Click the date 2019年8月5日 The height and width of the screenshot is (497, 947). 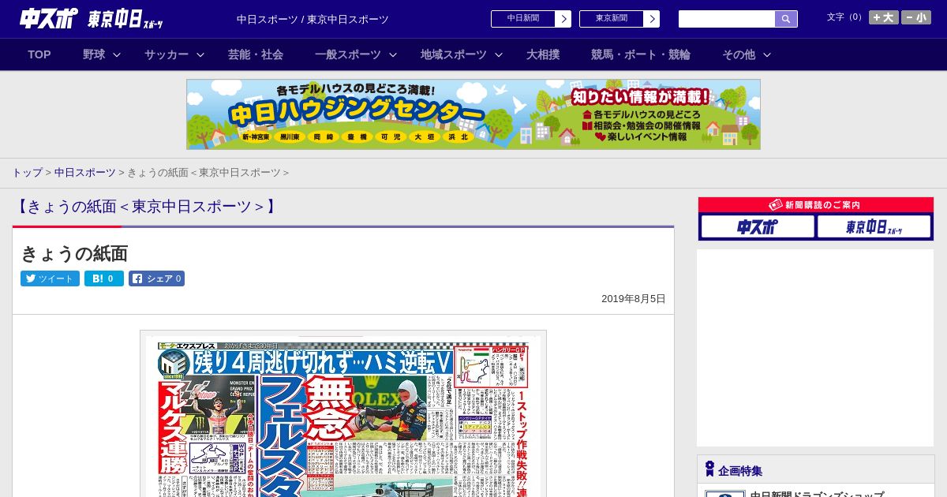[x=634, y=299]
